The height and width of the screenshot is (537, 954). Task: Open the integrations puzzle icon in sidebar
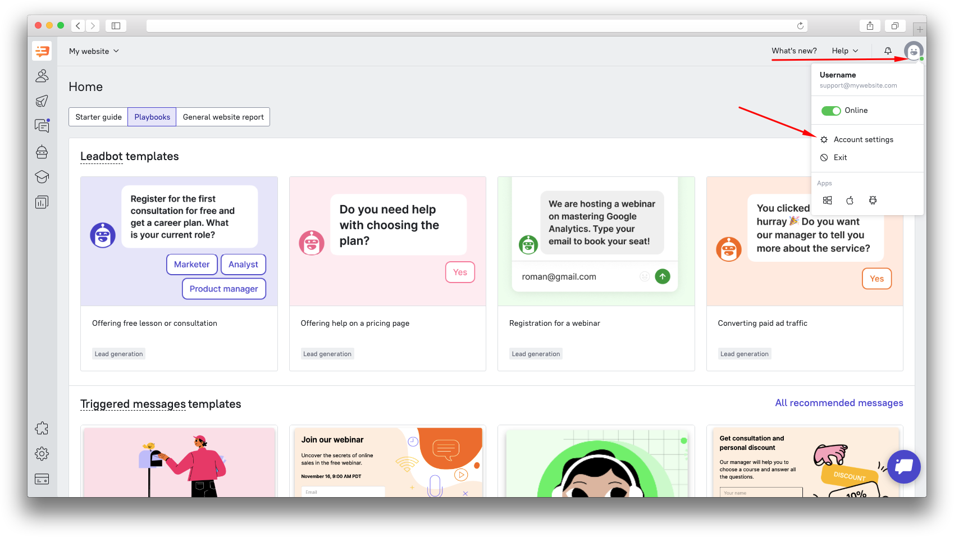42,429
